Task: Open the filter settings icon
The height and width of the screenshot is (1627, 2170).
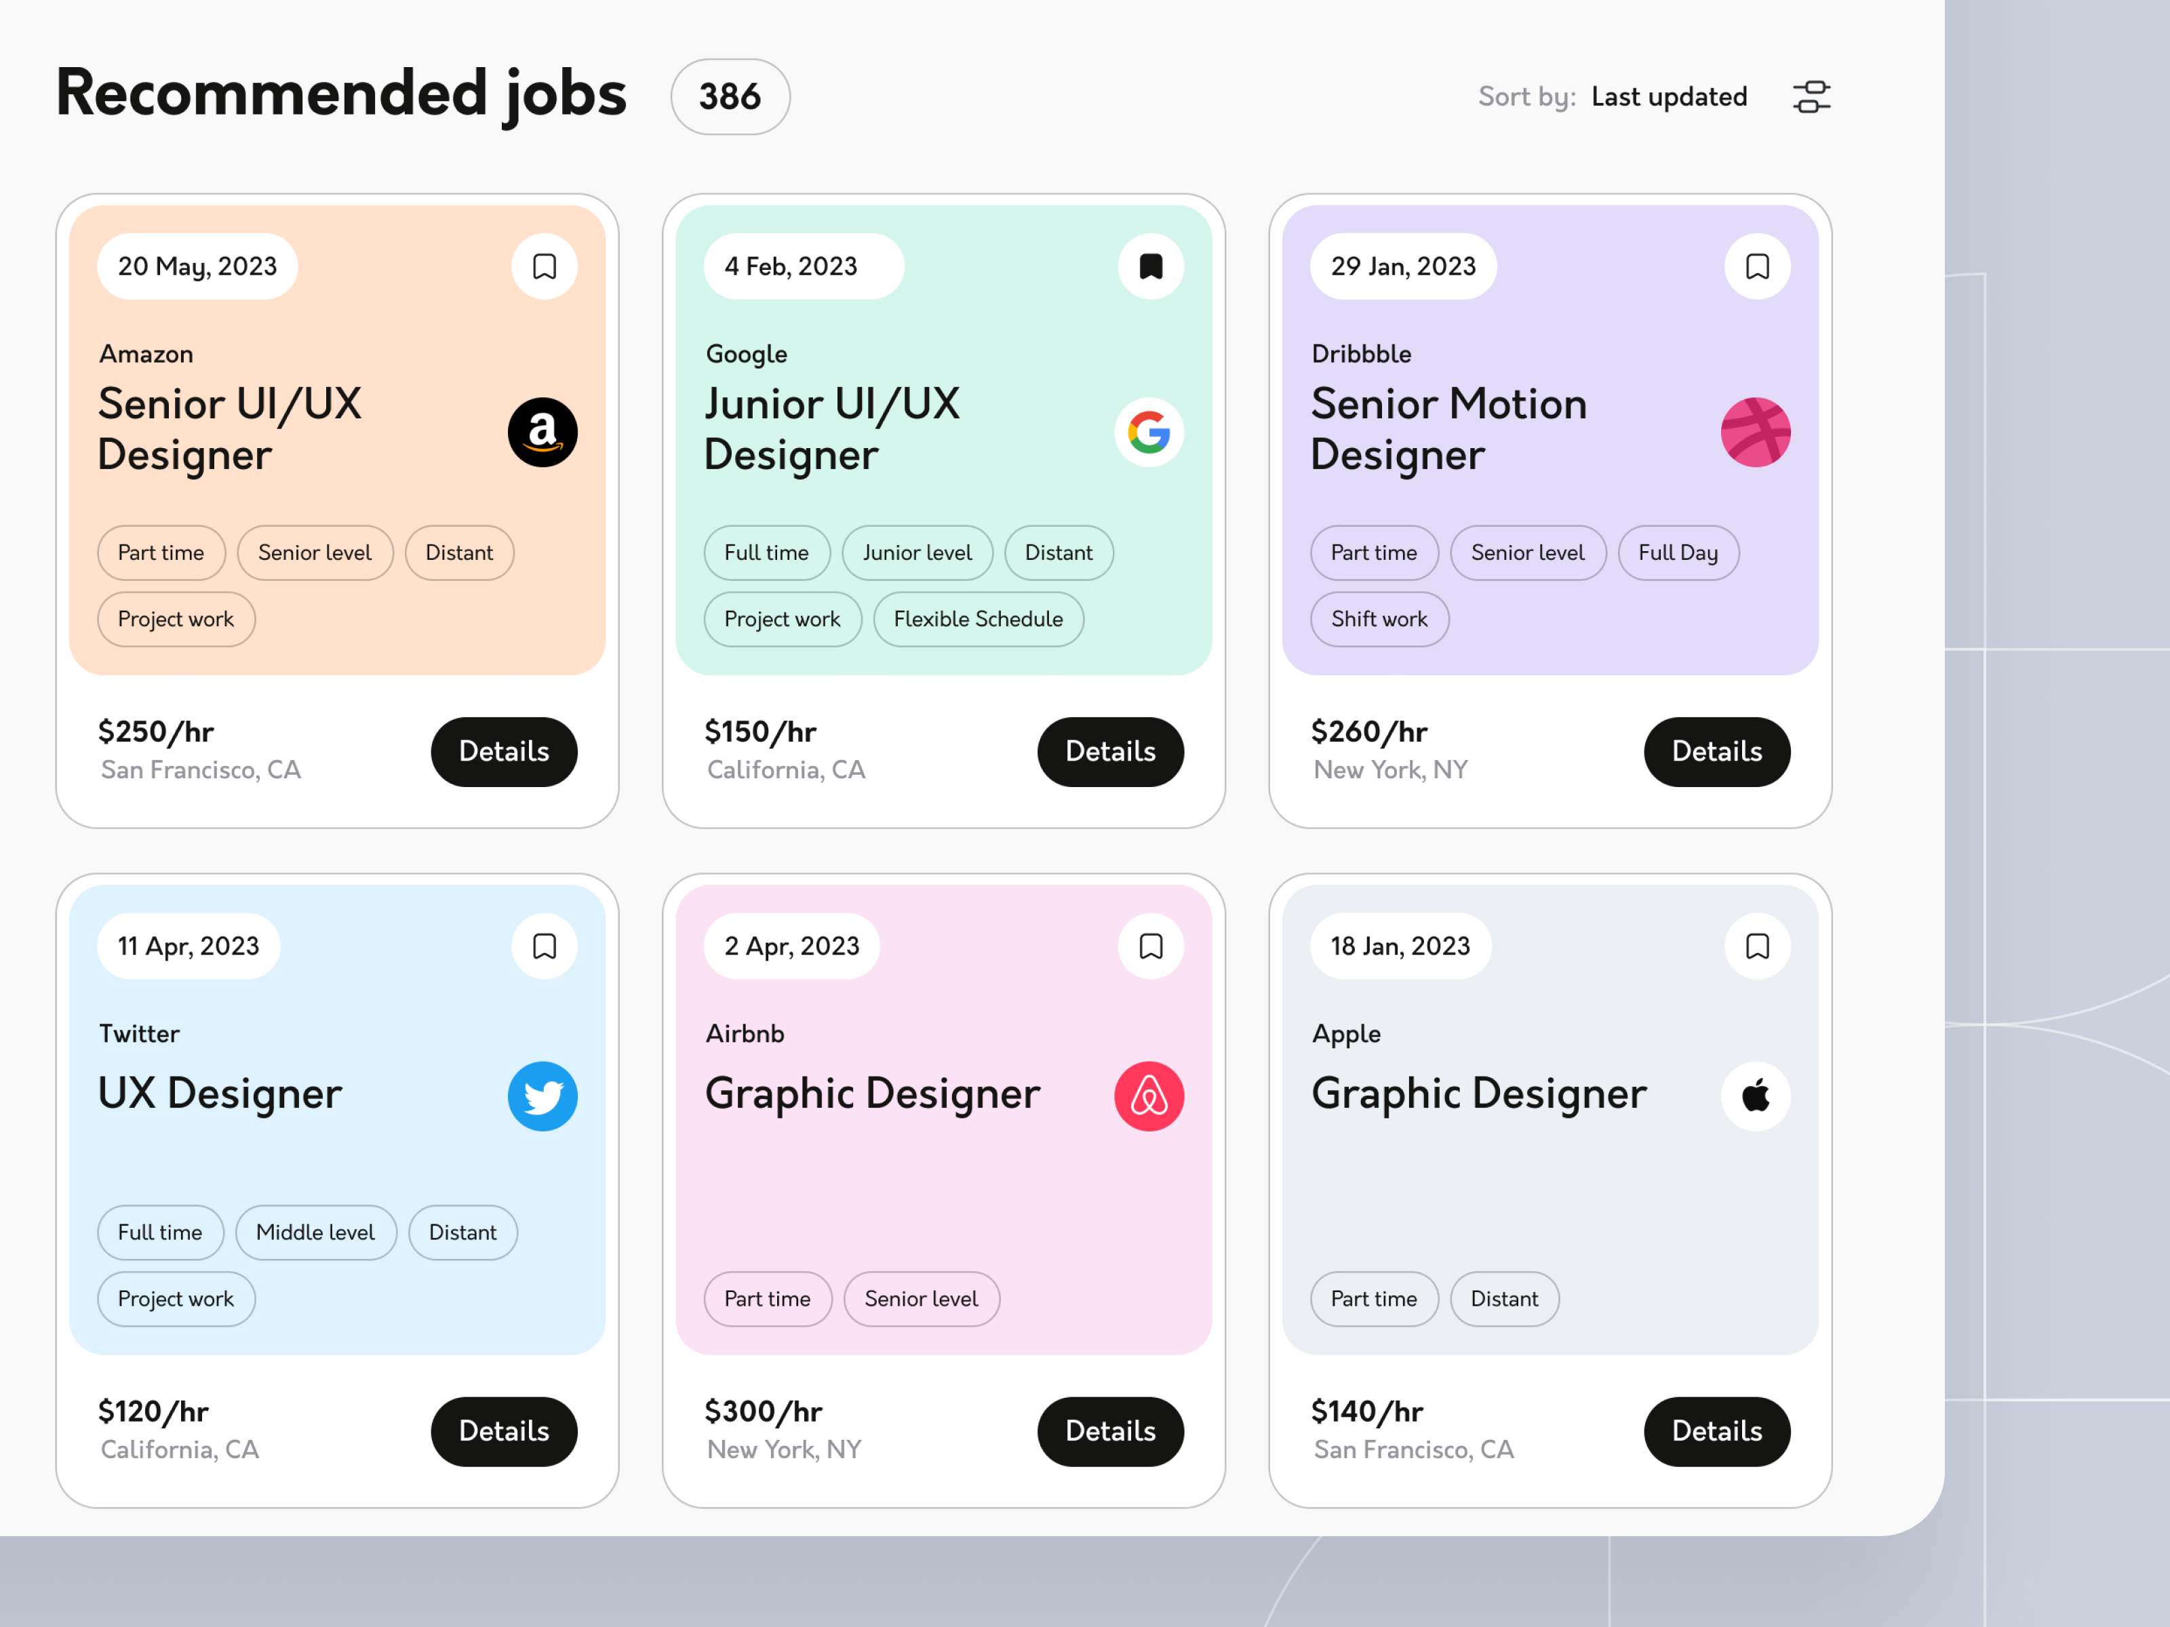Action: click(x=1811, y=96)
